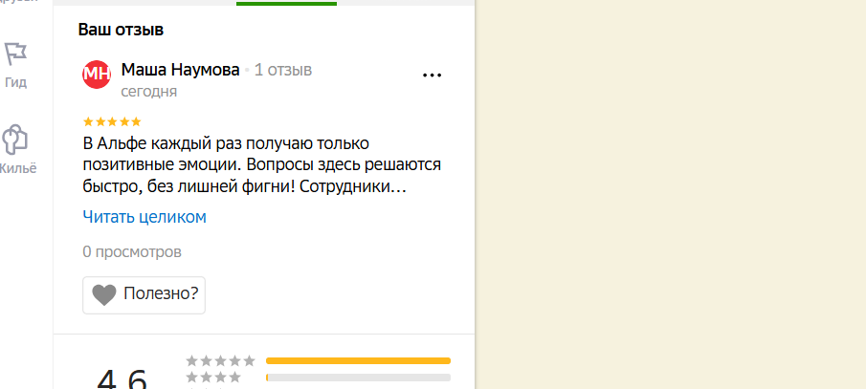Click the four gray stars row label
Image resolution: width=866 pixels, height=389 pixels.
click(x=213, y=378)
